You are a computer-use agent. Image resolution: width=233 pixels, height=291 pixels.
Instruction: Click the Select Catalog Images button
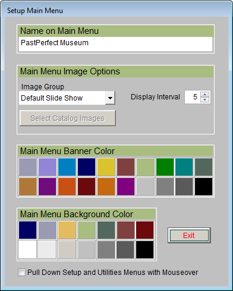coord(68,118)
